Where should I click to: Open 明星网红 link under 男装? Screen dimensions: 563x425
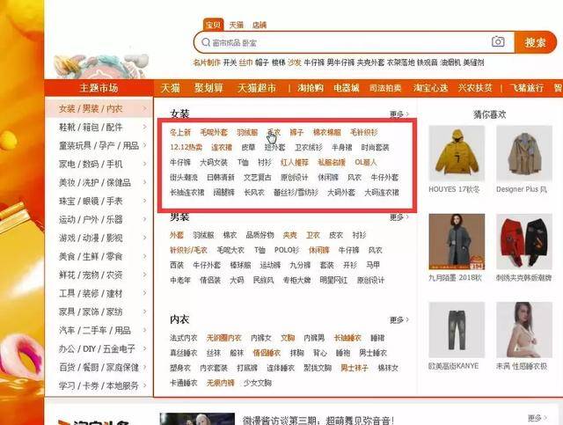coord(333,280)
